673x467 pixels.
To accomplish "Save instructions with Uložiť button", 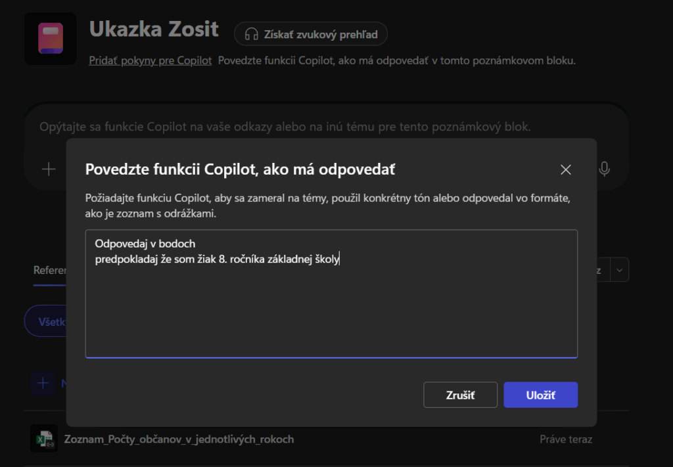I will click(x=540, y=395).
